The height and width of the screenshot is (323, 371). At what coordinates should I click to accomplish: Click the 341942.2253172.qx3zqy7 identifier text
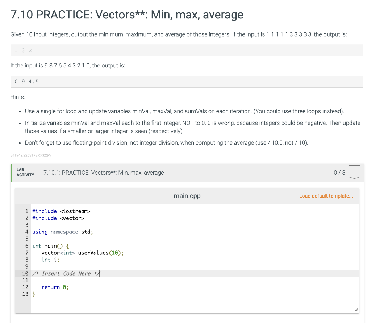31,155
